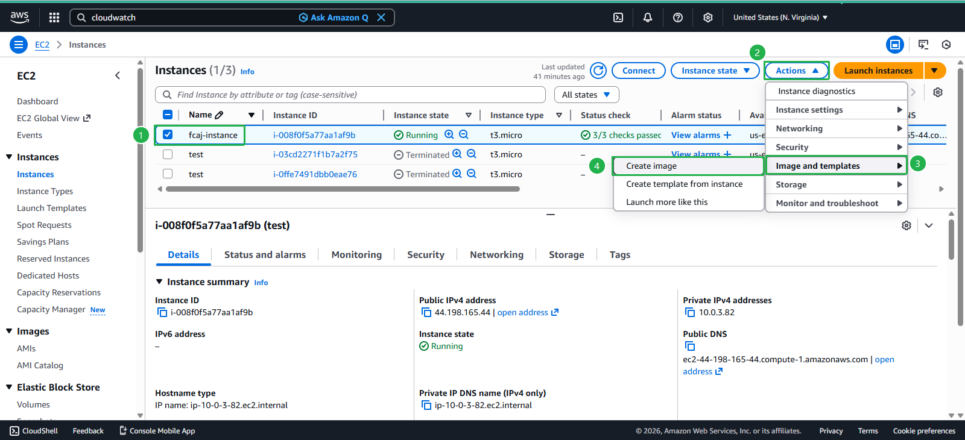Collapse the Instances section in sidebar

click(9, 157)
